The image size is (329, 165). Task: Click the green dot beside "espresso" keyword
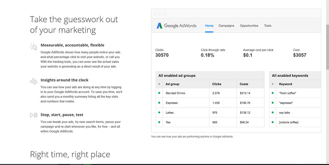coord(273,103)
